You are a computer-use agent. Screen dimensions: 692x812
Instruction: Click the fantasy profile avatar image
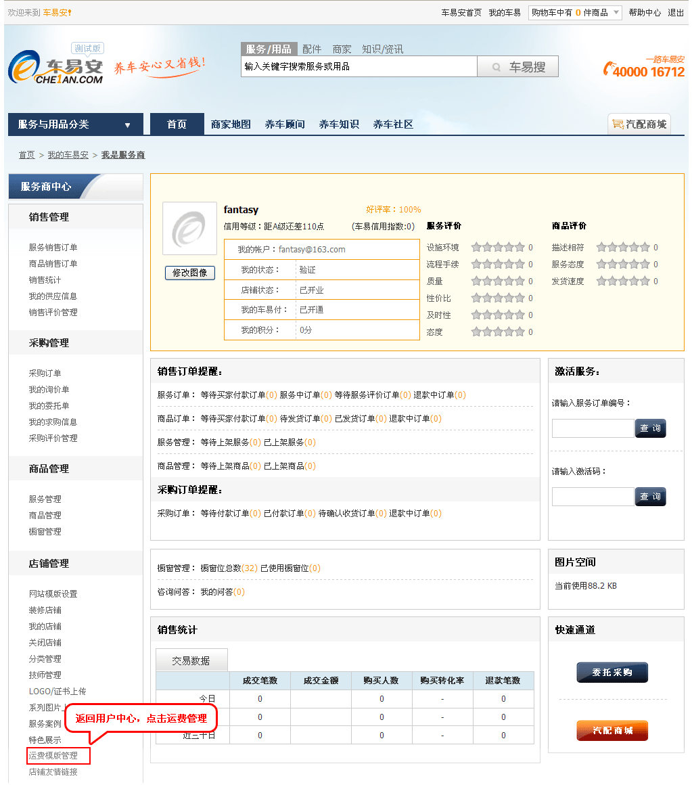click(x=189, y=229)
